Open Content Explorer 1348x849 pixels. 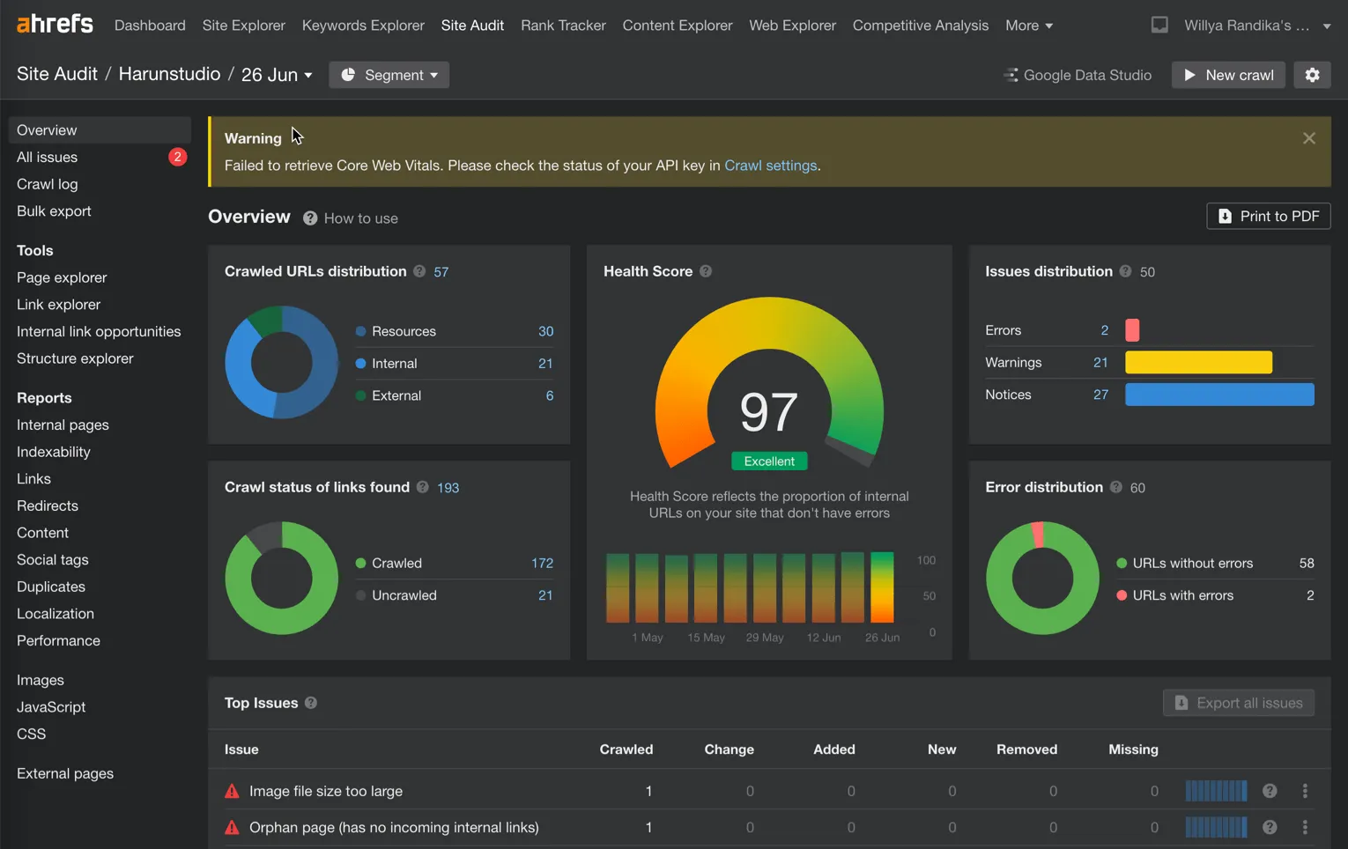click(678, 26)
